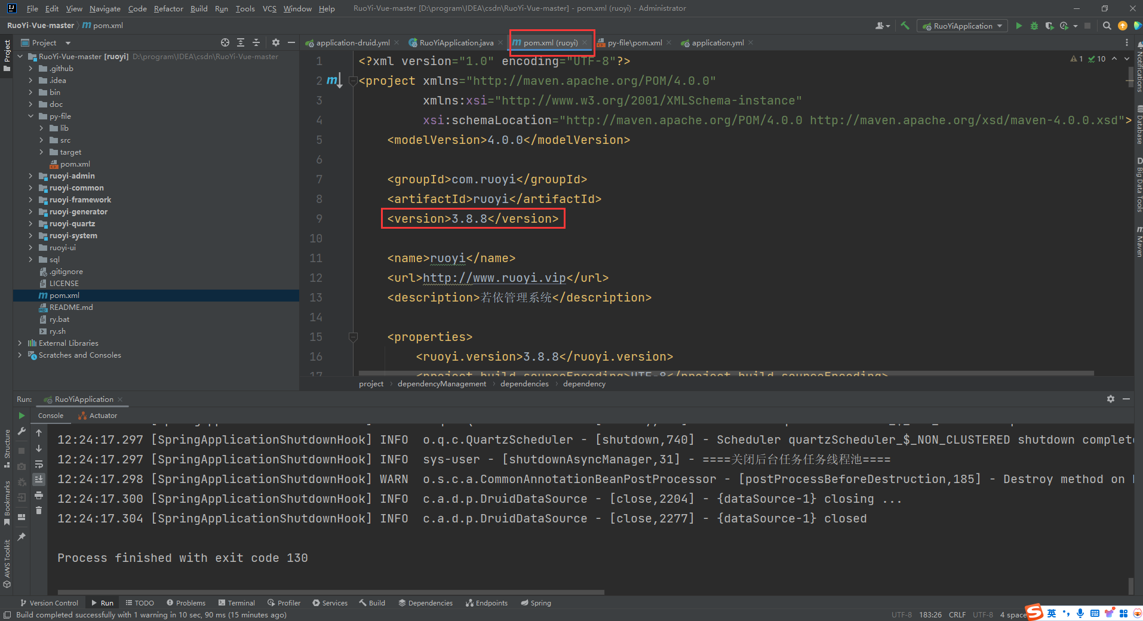The height and width of the screenshot is (621, 1143).
Task: Switch to RuoYiApplication.java tab
Action: click(x=456, y=42)
